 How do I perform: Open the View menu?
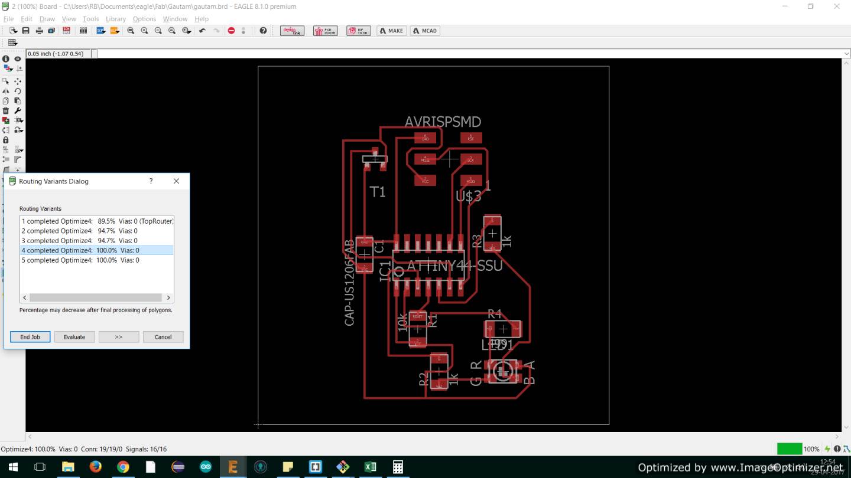(x=69, y=19)
